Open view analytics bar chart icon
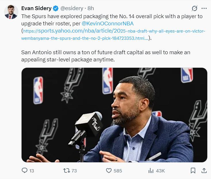This screenshot has height=179, width=211. pos(151,171)
